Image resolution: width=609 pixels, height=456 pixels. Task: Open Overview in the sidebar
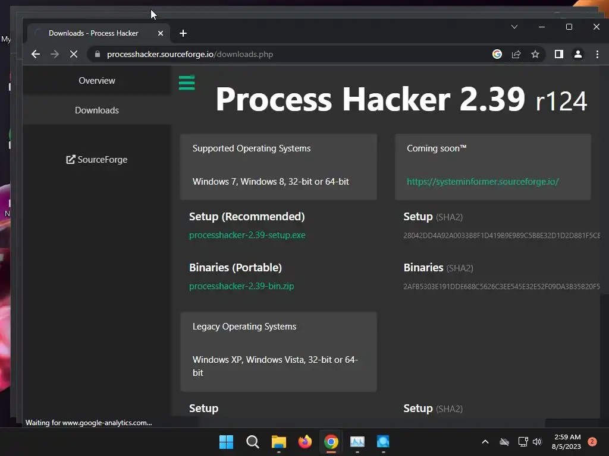tap(97, 81)
